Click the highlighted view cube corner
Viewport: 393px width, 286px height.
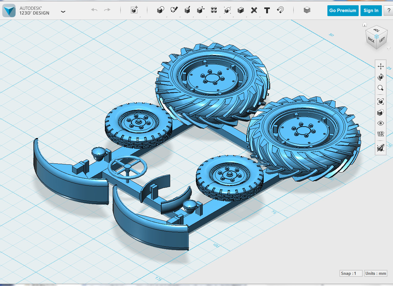coord(376,36)
